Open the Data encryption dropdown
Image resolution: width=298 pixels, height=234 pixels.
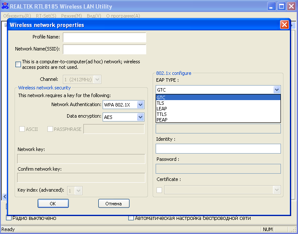tap(140, 116)
